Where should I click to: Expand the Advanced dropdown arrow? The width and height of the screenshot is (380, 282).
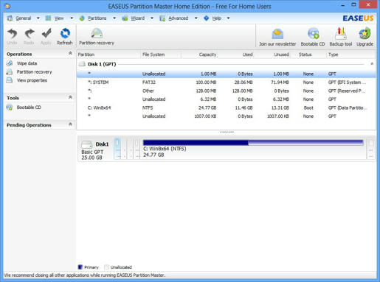click(196, 18)
